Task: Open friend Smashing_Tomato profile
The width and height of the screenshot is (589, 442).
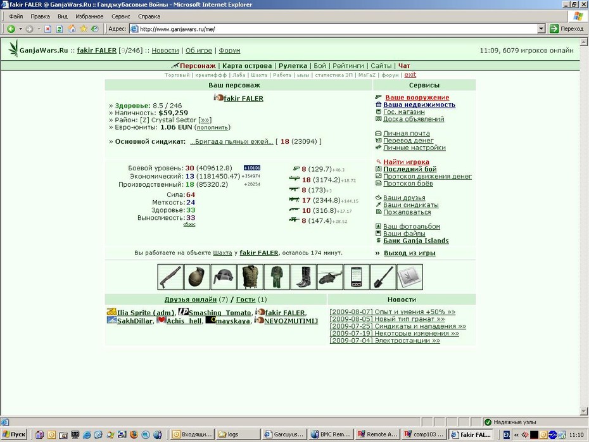Action: [220, 312]
